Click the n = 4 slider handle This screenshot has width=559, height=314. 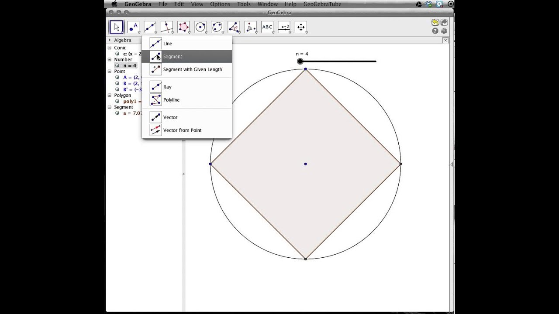pyautogui.click(x=300, y=61)
